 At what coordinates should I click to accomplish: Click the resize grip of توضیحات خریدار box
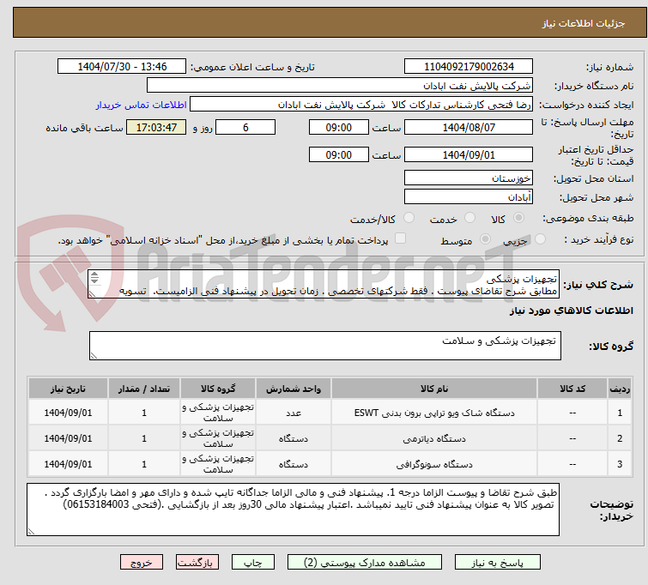pyautogui.click(x=31, y=532)
